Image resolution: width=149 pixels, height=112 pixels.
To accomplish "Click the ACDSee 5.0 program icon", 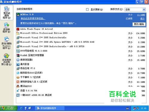I will tap(18, 15).
